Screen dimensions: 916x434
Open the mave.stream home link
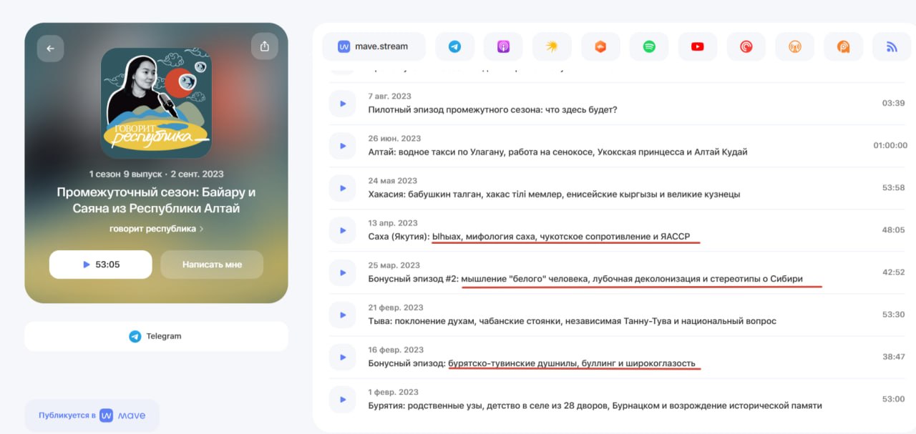coord(374,45)
